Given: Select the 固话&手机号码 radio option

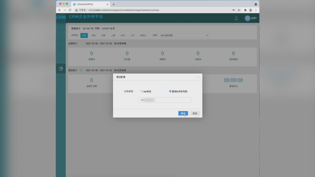Looking at the screenshot, I should coord(170,91).
